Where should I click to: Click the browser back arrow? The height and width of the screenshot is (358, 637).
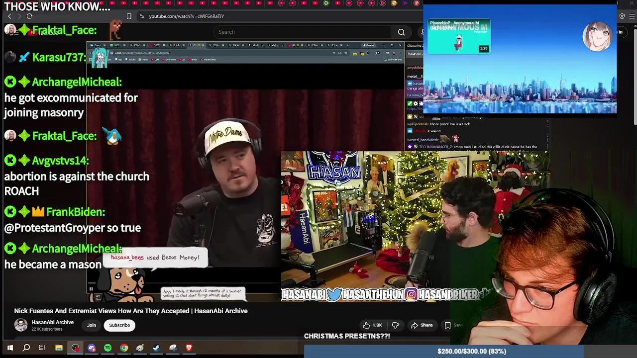(x=9, y=16)
